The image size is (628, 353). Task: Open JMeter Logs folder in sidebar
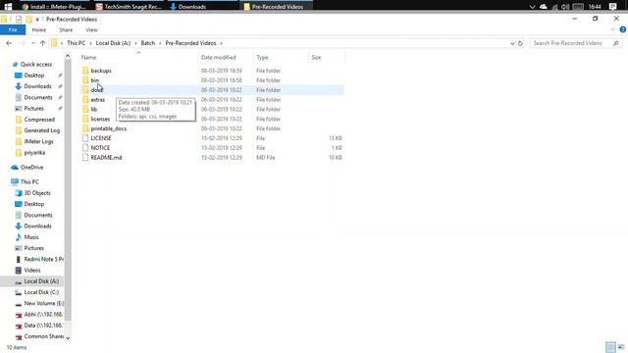click(38, 141)
